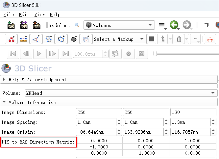The height and width of the screenshot is (159, 219).
Task: Create a new open curve markup
Action: pyautogui.click(x=49, y=39)
